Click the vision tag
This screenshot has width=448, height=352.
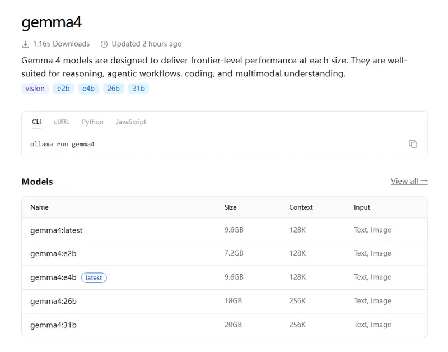coord(35,89)
